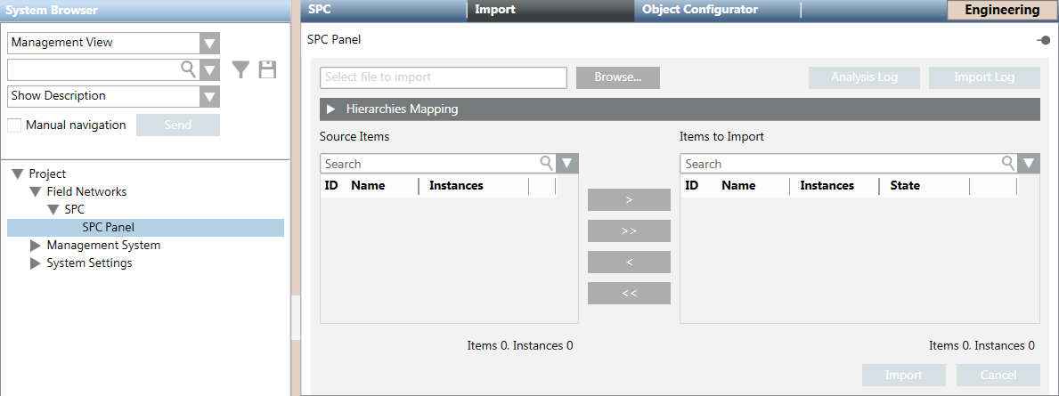Open the Show Description dropdown
The image size is (1059, 396).
[209, 96]
